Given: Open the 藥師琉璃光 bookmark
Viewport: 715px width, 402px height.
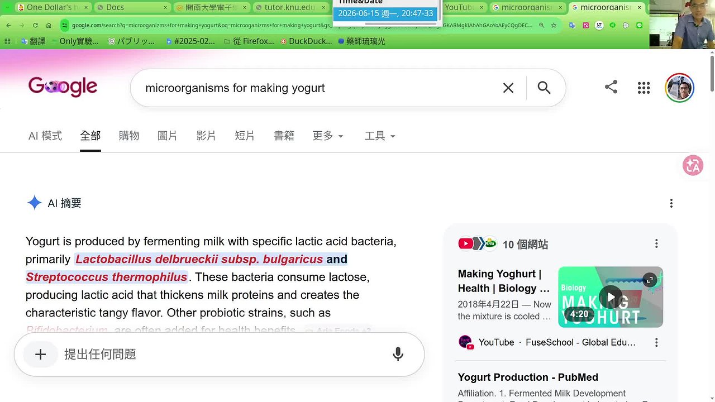Looking at the screenshot, I should pos(362,41).
